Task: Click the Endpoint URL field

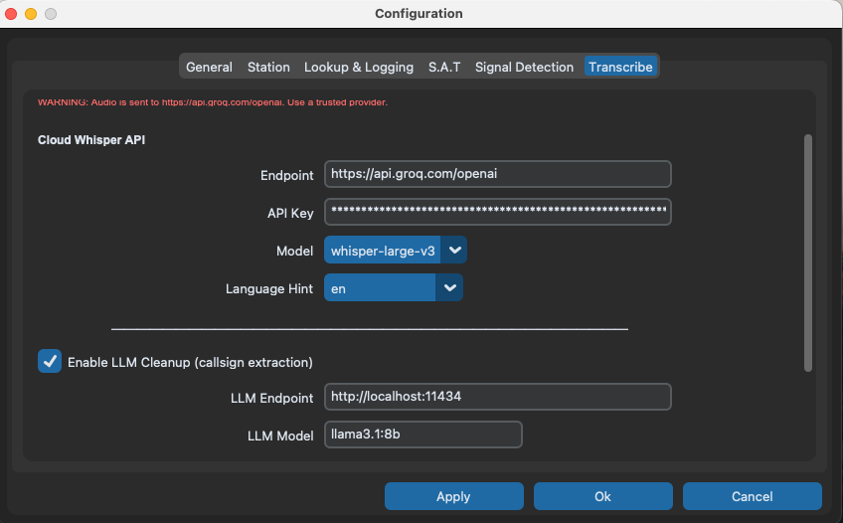Action: (x=498, y=174)
